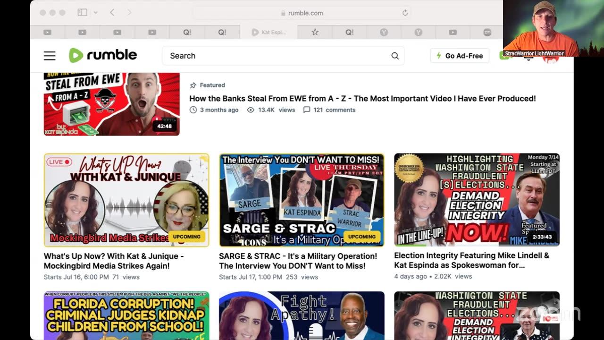Go back with Safari back arrow
This screenshot has width=604, height=340.
[x=112, y=13]
